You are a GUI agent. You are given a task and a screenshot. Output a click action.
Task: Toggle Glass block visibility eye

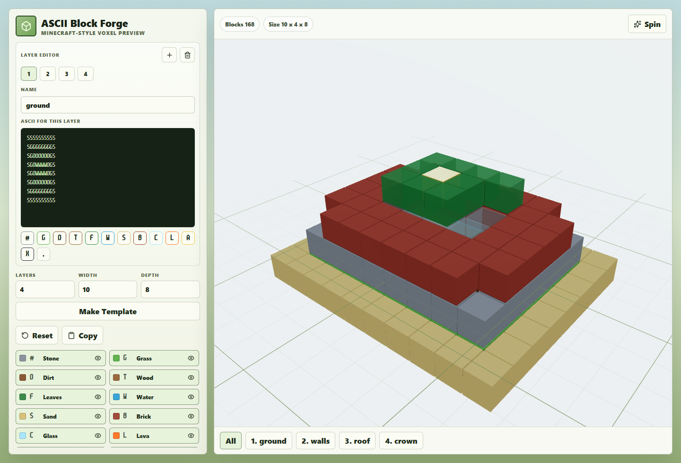pyautogui.click(x=98, y=436)
